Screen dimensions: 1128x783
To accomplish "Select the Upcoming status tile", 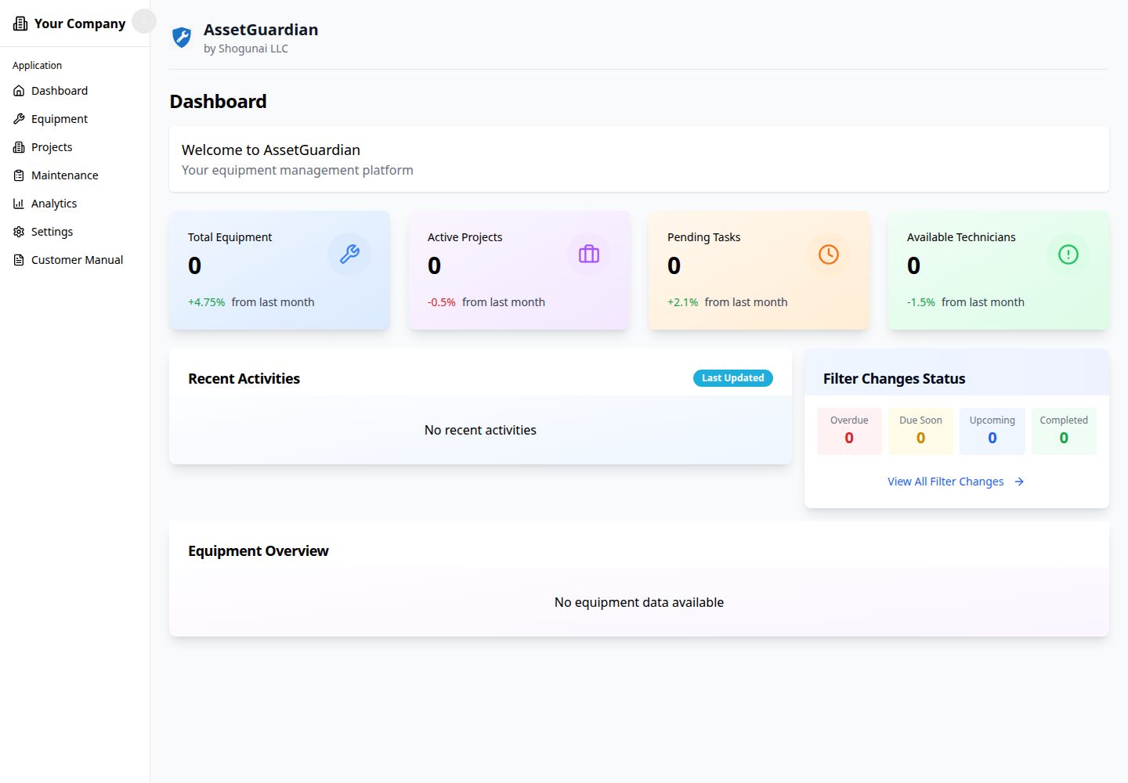I will [x=992, y=431].
